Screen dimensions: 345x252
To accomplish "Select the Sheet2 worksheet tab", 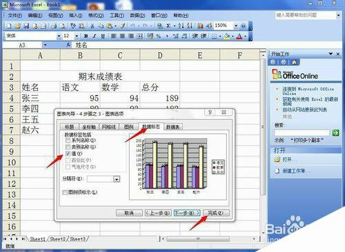I will (x=57, y=239).
